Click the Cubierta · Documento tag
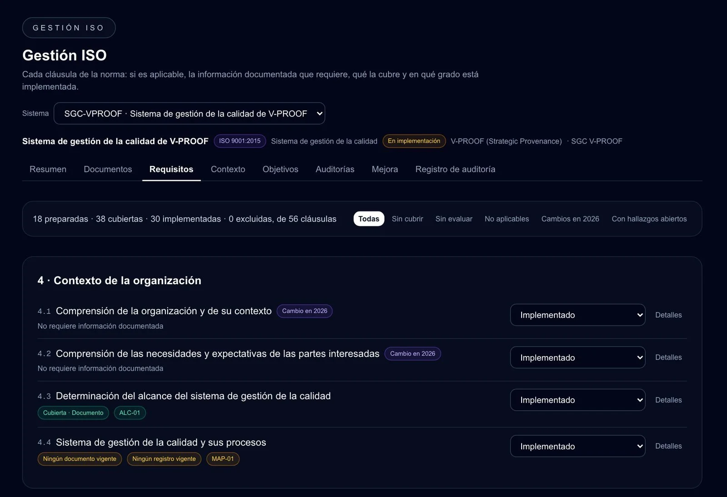 coord(73,413)
